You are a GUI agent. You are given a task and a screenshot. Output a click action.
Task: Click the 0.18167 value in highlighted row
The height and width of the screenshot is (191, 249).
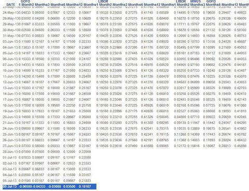tap(85, 186)
